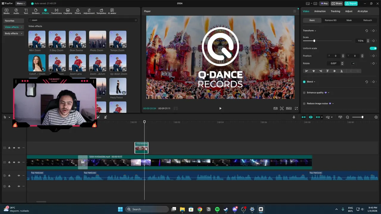The image size is (381, 214).
Task: Toggle the main track magnet
Action: click(304, 117)
